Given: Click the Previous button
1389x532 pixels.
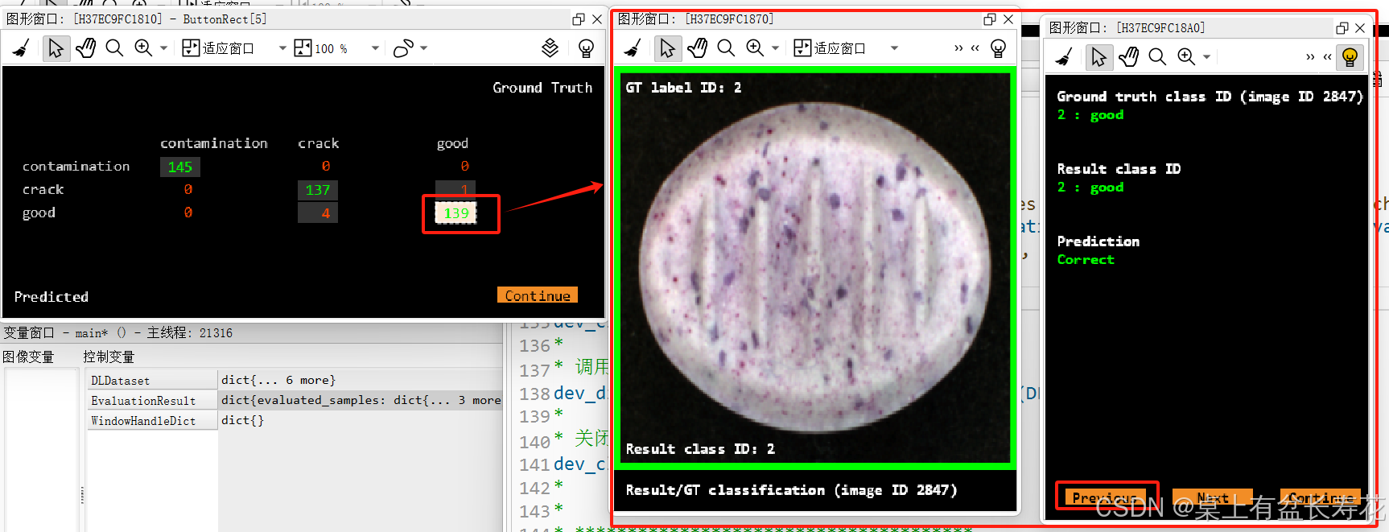Looking at the screenshot, I should click(1106, 497).
